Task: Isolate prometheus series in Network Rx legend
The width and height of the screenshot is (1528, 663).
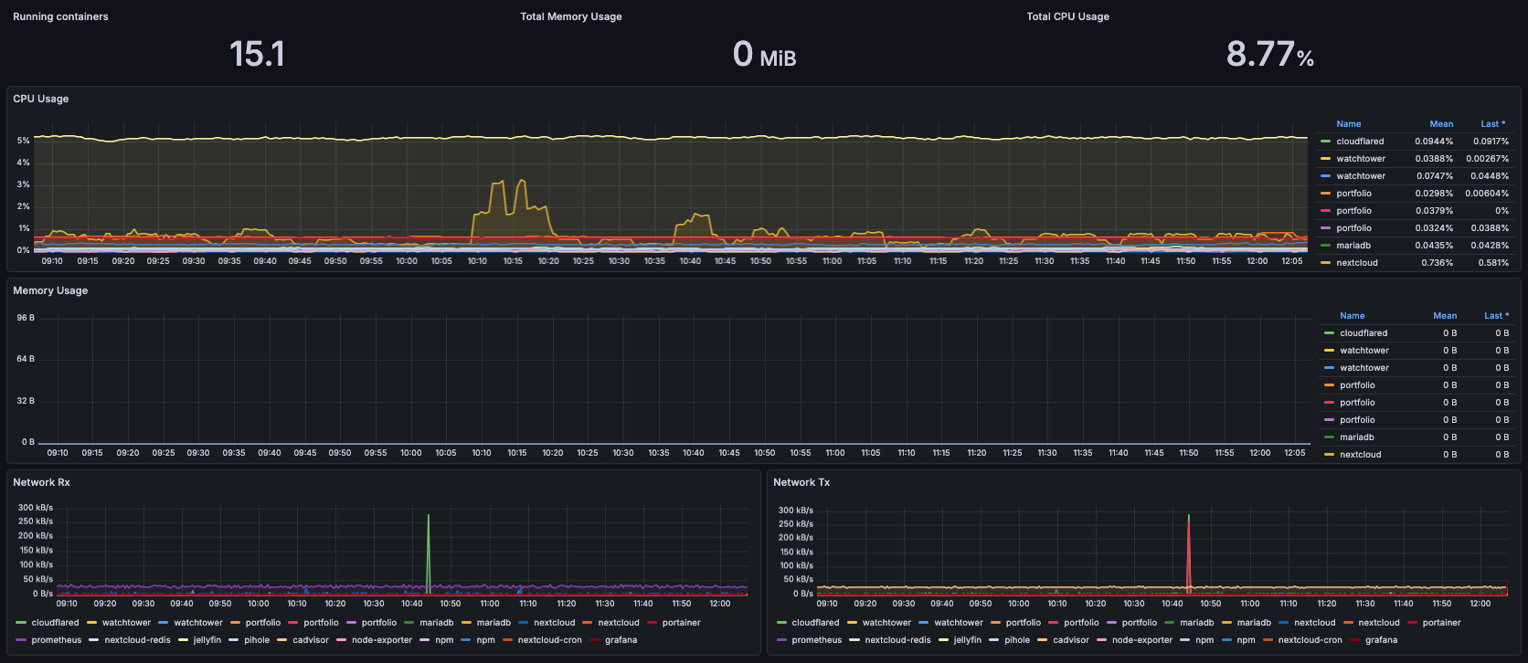Action: [x=57, y=640]
